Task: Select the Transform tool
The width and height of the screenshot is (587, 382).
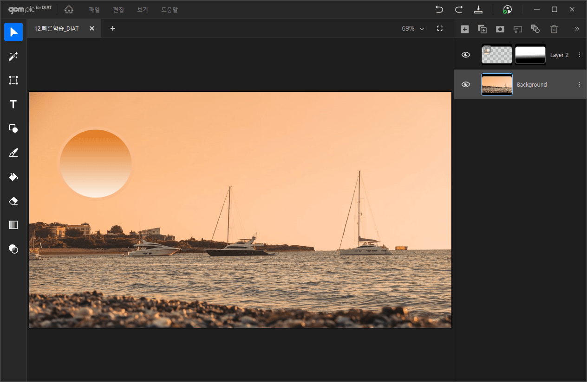Action: [13, 80]
